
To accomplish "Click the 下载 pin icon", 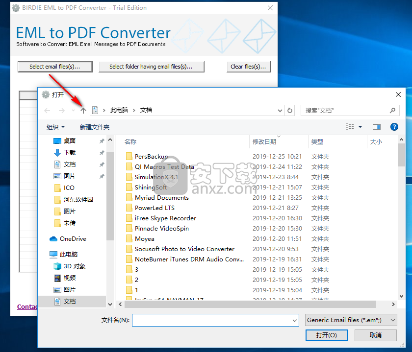I will coord(102,153).
